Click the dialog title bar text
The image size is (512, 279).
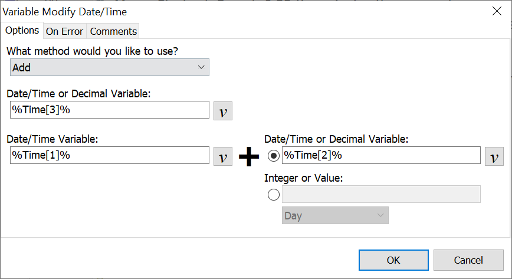pyautogui.click(x=65, y=11)
